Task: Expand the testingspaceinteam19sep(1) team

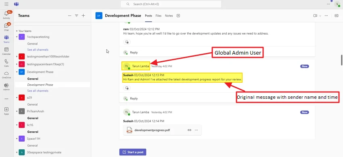Action: pyautogui.click(x=17, y=65)
